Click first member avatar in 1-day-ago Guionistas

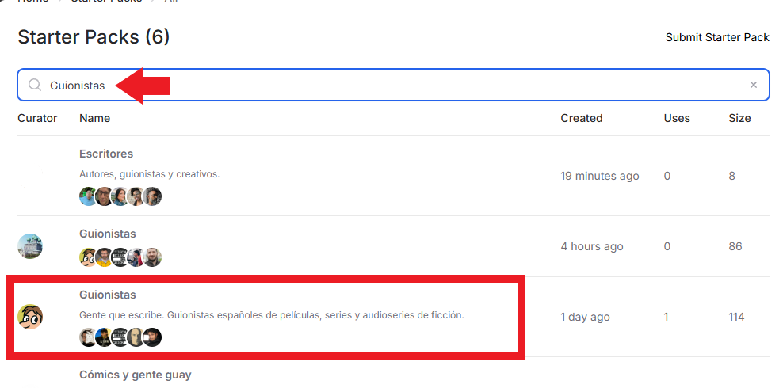click(x=88, y=337)
